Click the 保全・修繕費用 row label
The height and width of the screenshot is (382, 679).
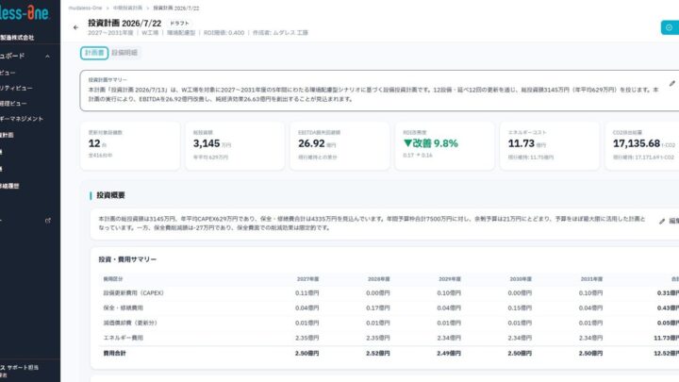[x=123, y=307]
